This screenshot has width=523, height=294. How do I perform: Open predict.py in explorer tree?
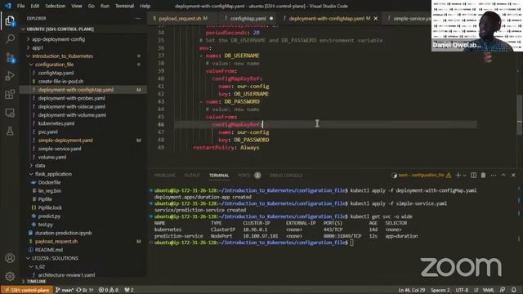(49, 216)
